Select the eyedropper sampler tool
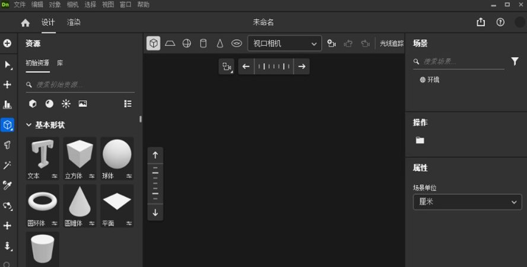 [x=7, y=185]
